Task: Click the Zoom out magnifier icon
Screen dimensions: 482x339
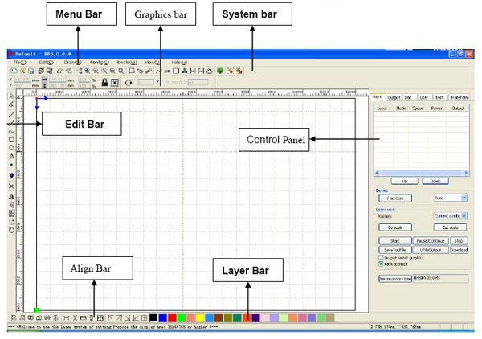Action: 96,71
